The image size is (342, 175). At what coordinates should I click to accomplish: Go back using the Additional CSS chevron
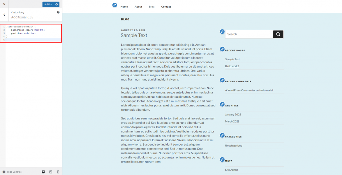point(4,15)
